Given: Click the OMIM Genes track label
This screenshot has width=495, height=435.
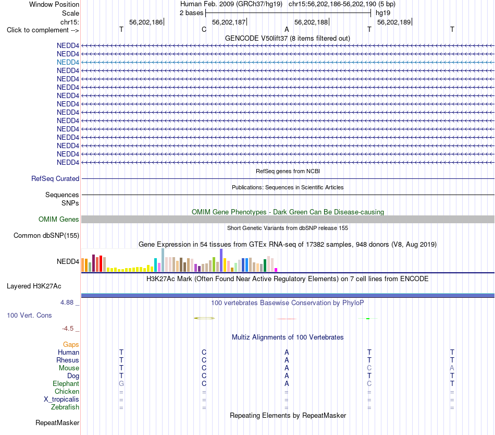Looking at the screenshot, I should coord(59,219).
